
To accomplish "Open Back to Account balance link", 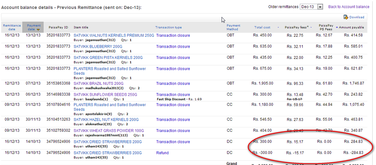I will pyautogui.click(x=349, y=7).
